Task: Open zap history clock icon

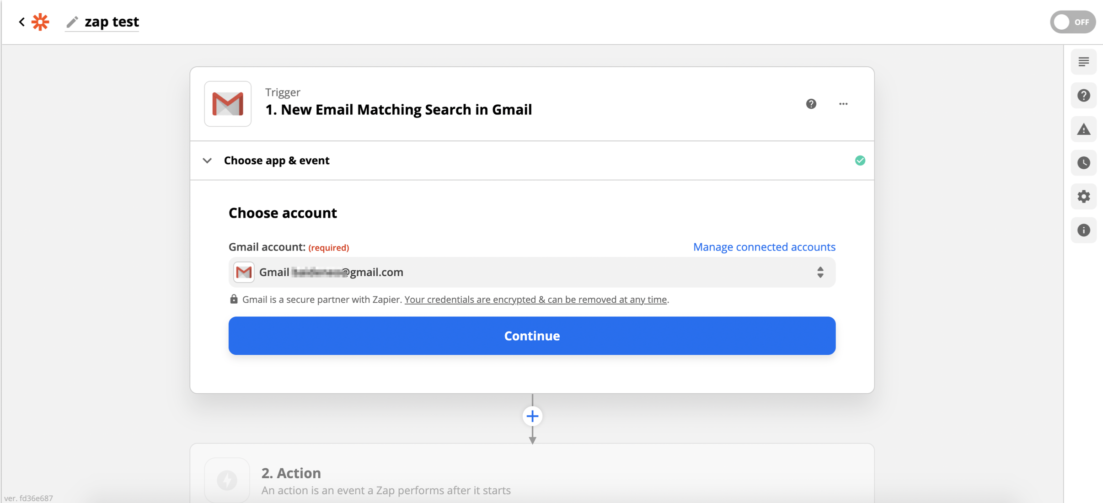Action: click(x=1083, y=163)
